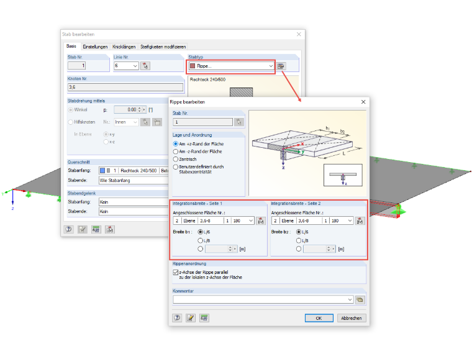Click stepper arrows of Breite b2 value
Viewport: 472px width, 354px height.
click(329, 249)
